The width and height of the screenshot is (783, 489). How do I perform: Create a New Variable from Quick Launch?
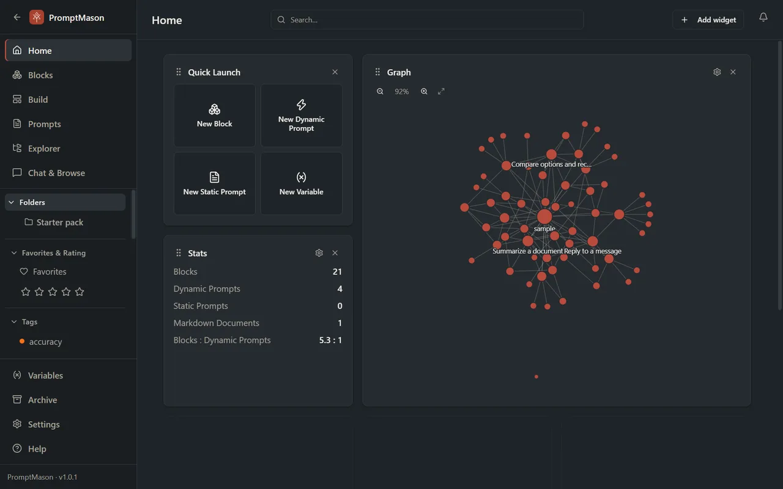pos(302,183)
